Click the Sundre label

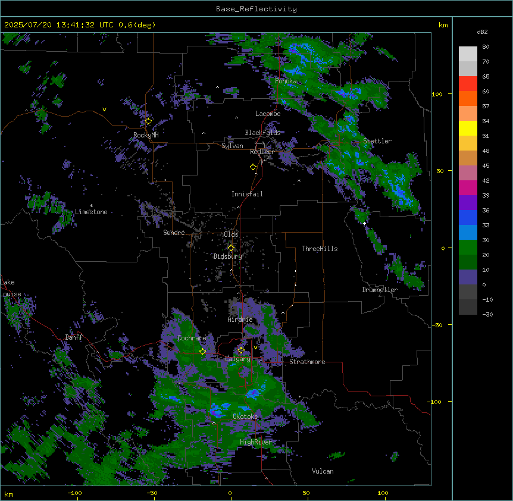(174, 233)
